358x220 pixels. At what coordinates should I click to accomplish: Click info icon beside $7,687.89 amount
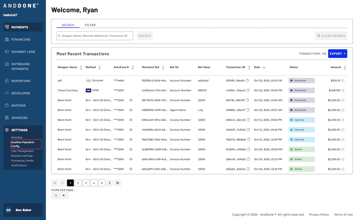coord(343,90)
